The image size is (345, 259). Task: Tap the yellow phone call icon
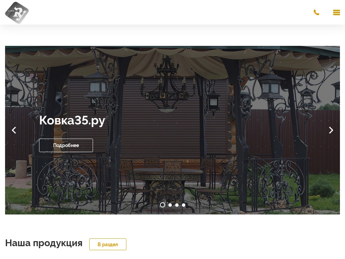point(316,12)
